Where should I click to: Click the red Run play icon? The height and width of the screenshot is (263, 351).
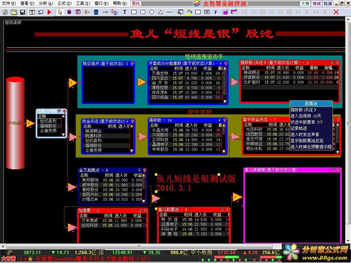49,12
